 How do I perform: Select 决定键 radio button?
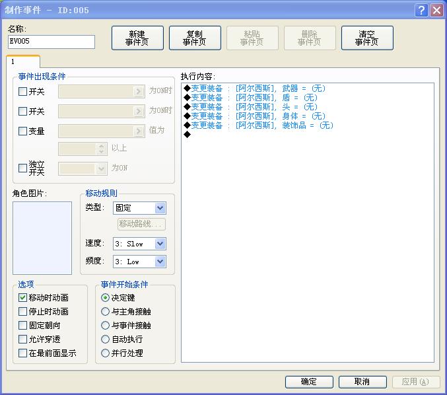(105, 298)
